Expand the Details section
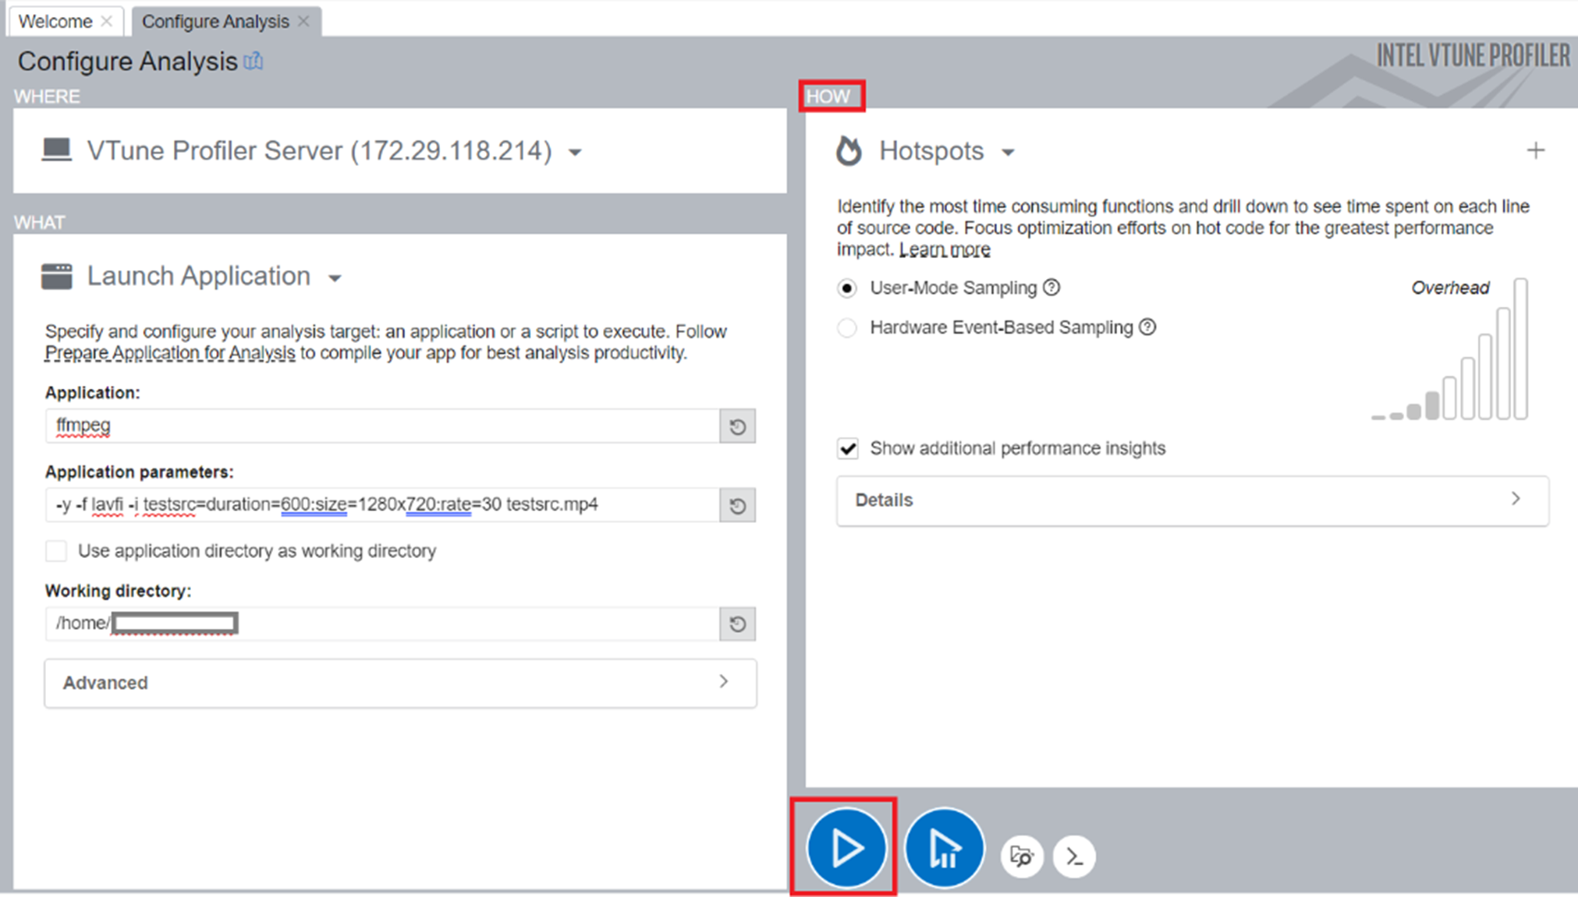The width and height of the screenshot is (1578, 897). tap(1192, 500)
